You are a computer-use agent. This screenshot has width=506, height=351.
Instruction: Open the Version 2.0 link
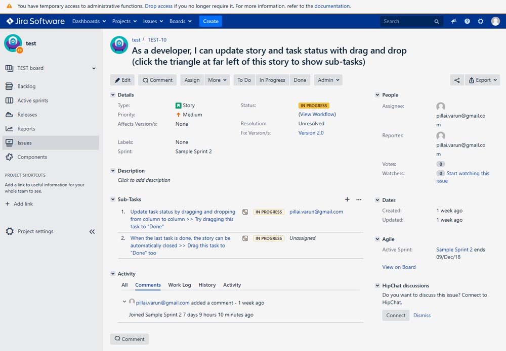click(x=311, y=133)
